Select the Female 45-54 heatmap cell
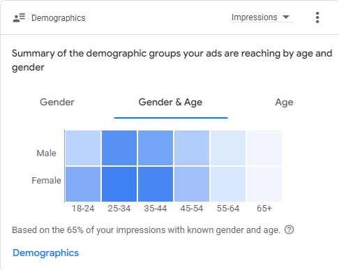Screen dimensions: 339x270 [192, 184]
